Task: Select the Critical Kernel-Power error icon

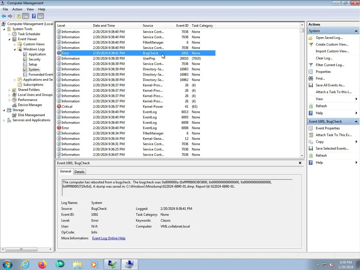Action: click(x=59, y=107)
